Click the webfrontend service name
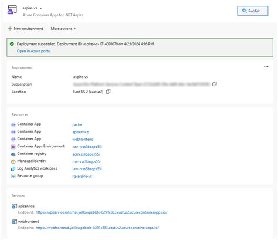278x240 pixels. tap(29, 221)
